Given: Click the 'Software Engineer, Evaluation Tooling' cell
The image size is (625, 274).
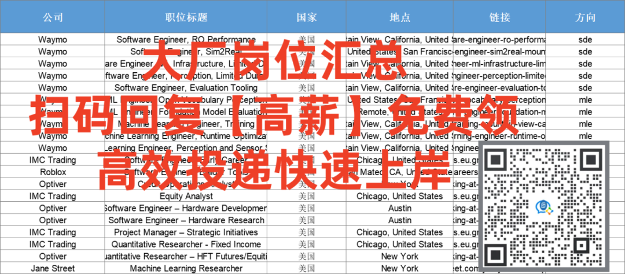Looking at the screenshot, I should pyautogui.click(x=186, y=88).
